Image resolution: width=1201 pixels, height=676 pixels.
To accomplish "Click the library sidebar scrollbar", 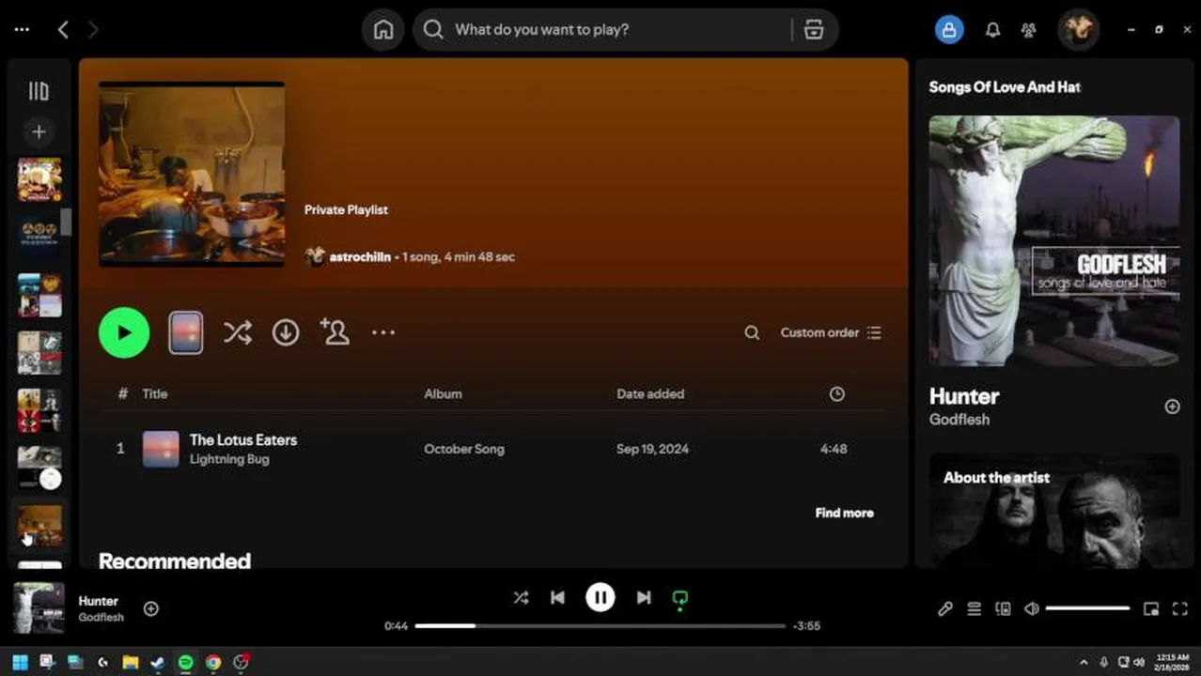I will coord(67,223).
